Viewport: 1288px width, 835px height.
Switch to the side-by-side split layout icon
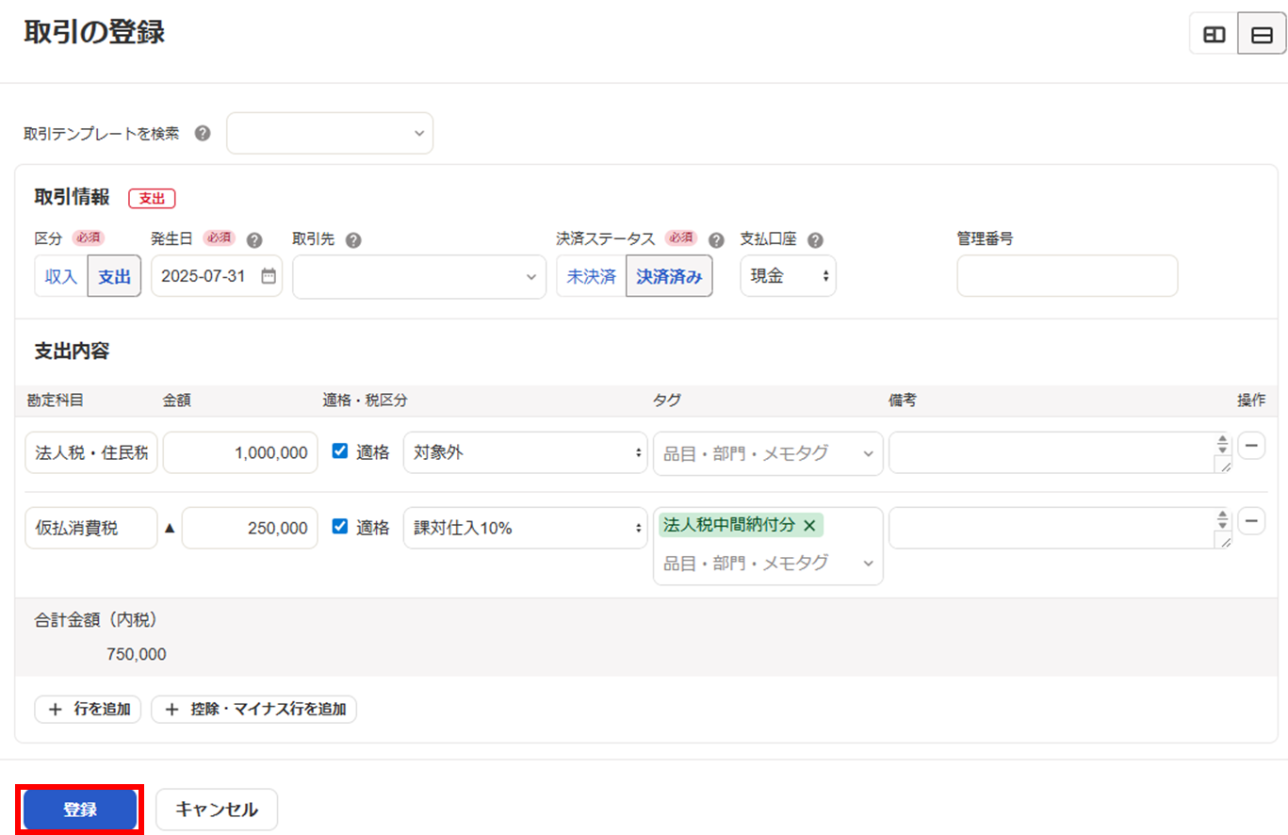click(1214, 35)
